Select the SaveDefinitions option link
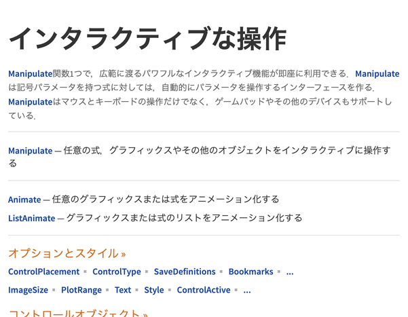This screenshot has width=408, height=317. [185, 272]
